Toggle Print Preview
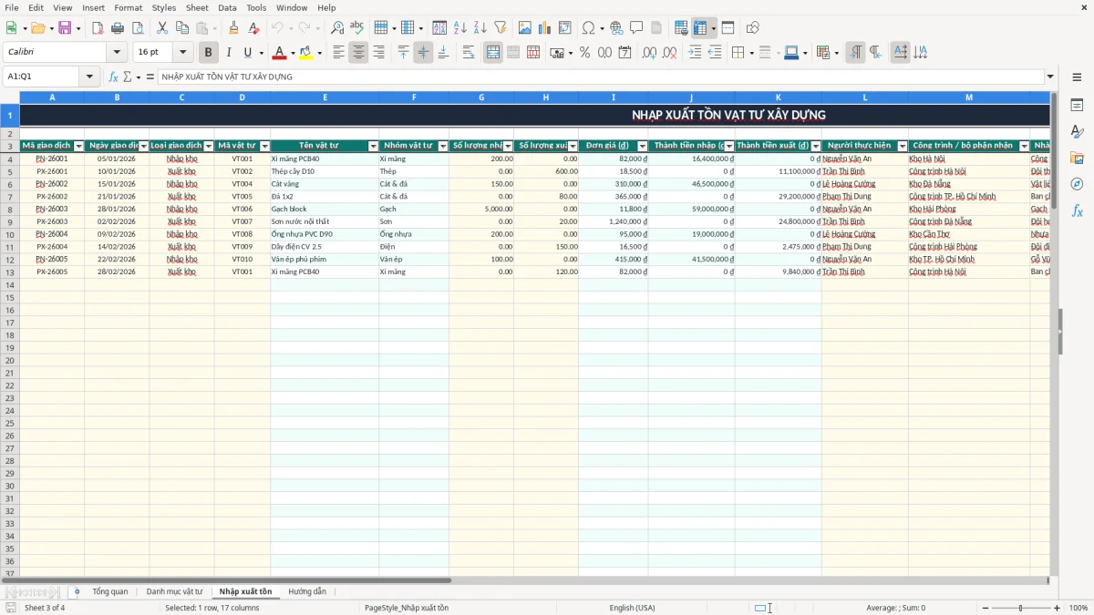The height and width of the screenshot is (615, 1094). coord(137,28)
